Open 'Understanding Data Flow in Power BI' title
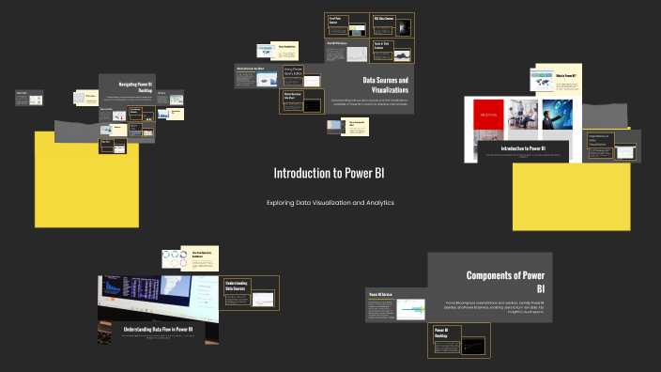 pyautogui.click(x=158, y=329)
